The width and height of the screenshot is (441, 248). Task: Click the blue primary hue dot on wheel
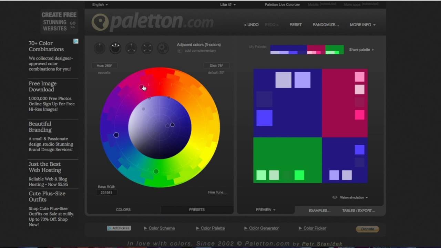(x=116, y=135)
